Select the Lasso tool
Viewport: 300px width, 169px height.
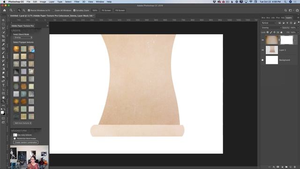pos(3,28)
